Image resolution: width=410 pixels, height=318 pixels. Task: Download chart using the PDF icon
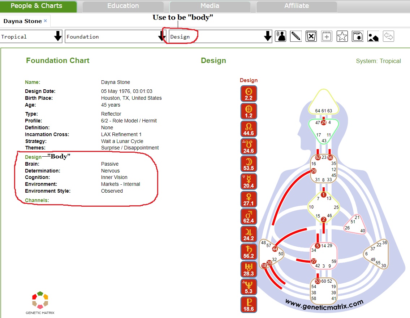coord(358,36)
